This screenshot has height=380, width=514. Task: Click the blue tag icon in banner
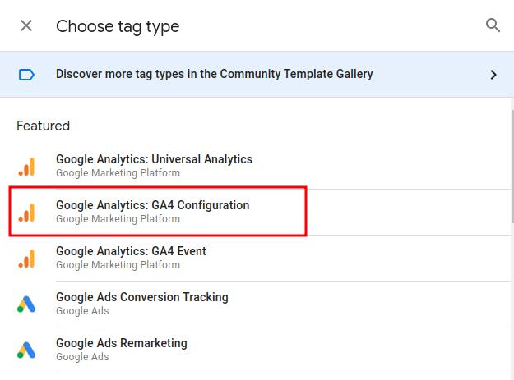(x=26, y=75)
